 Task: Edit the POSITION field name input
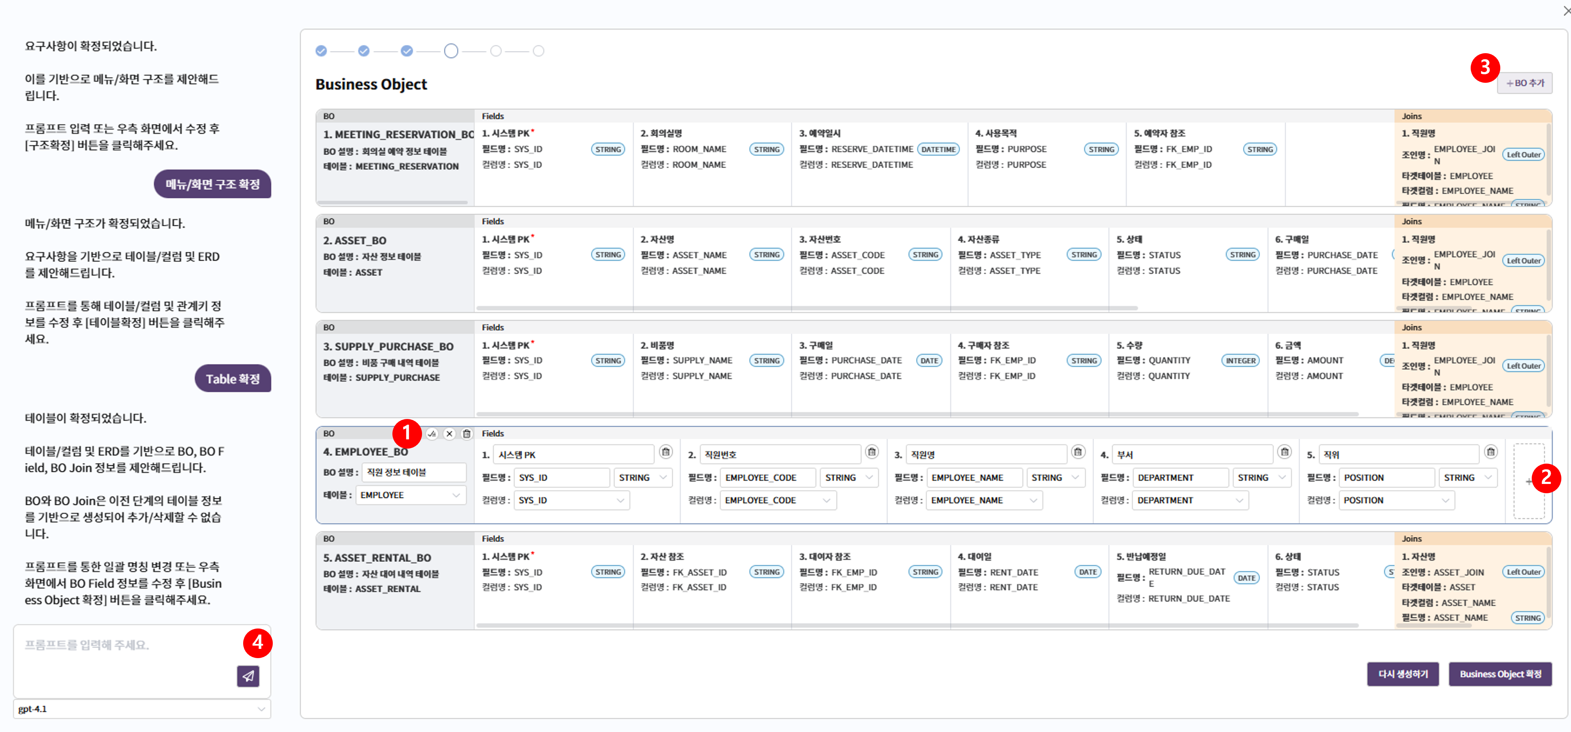(x=1387, y=478)
